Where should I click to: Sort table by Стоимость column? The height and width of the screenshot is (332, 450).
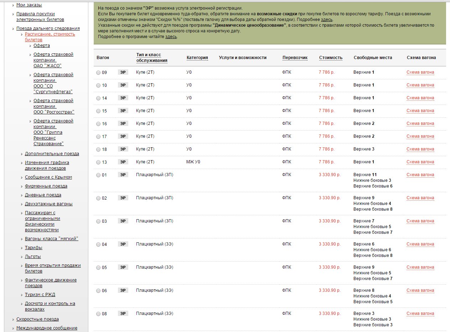coord(331,58)
